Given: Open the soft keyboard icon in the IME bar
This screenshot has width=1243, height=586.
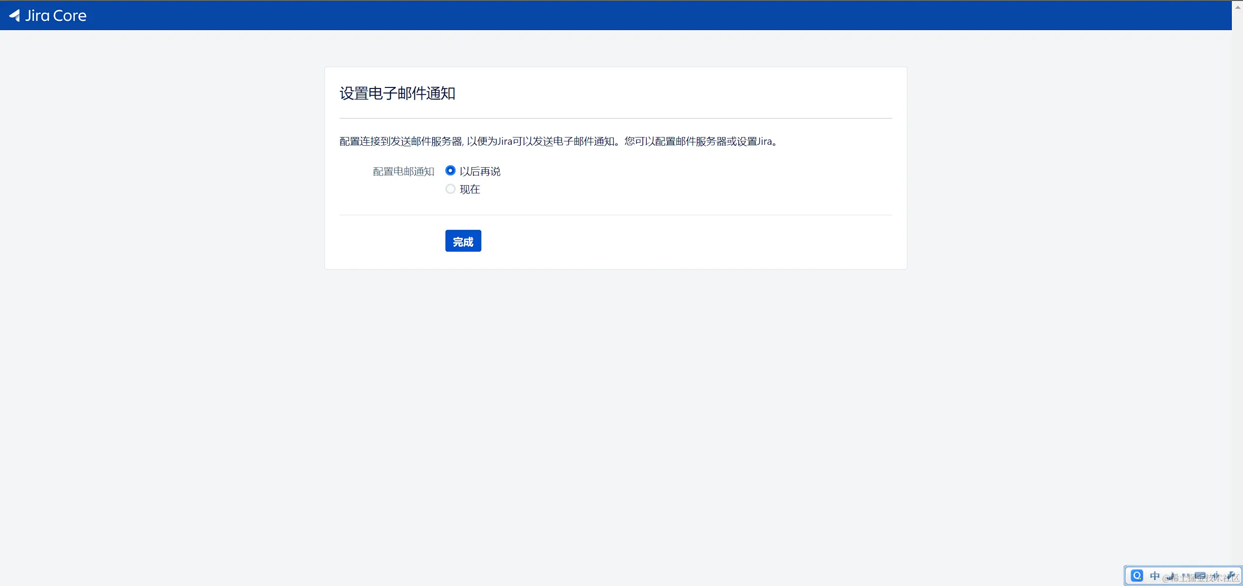Looking at the screenshot, I should coord(1200,576).
